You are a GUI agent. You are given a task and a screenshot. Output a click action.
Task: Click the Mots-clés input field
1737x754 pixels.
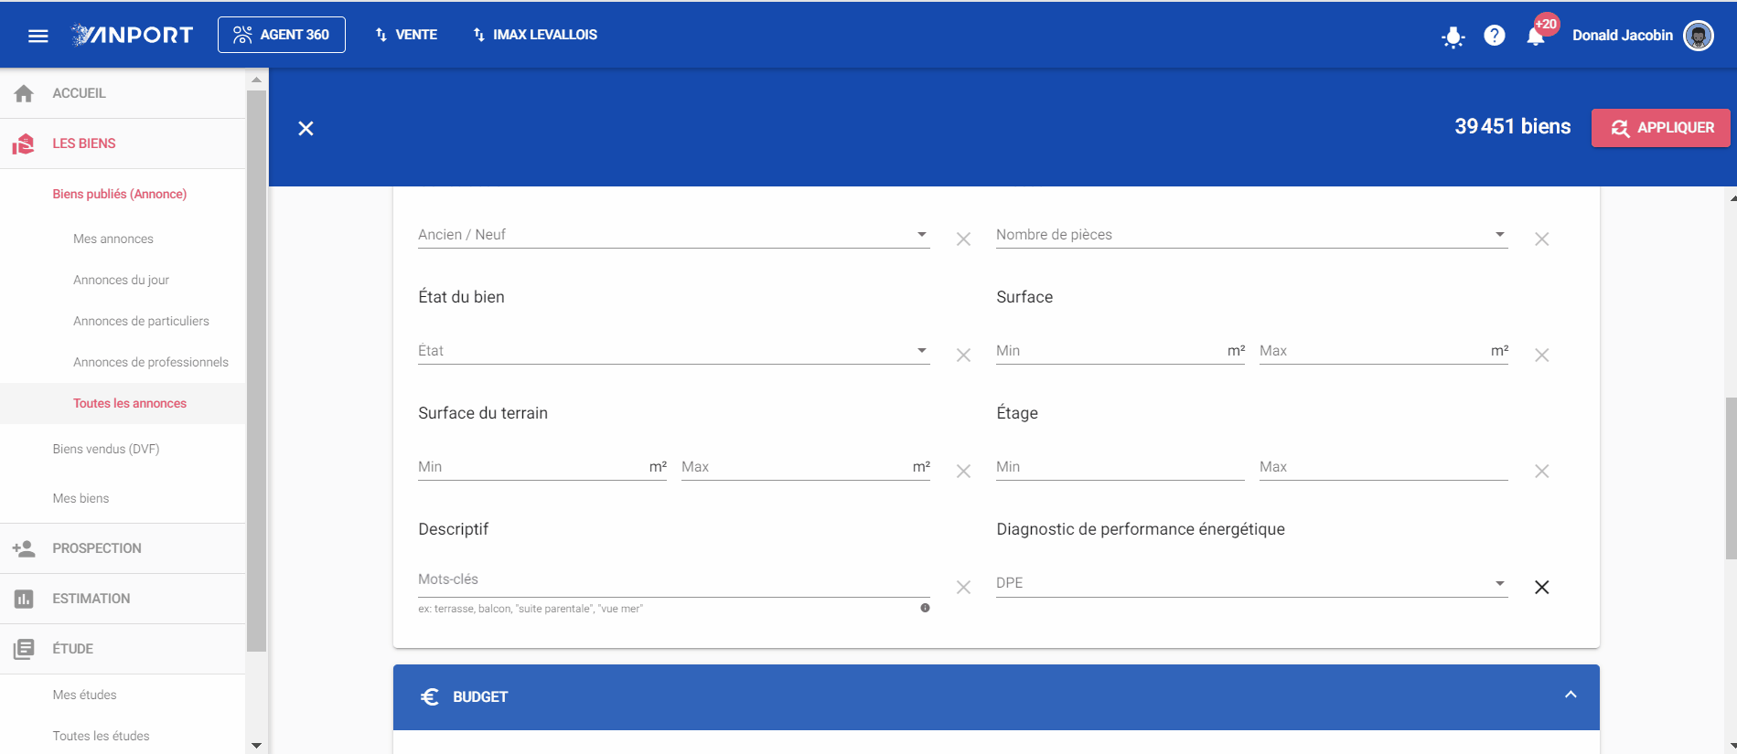(x=673, y=579)
